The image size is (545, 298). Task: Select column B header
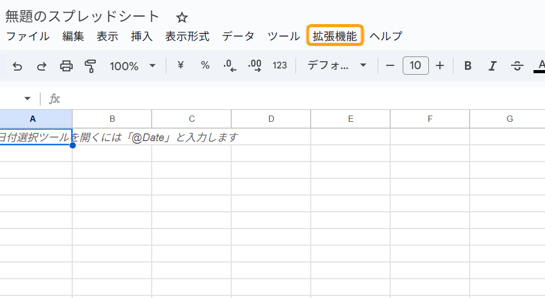coord(112,119)
